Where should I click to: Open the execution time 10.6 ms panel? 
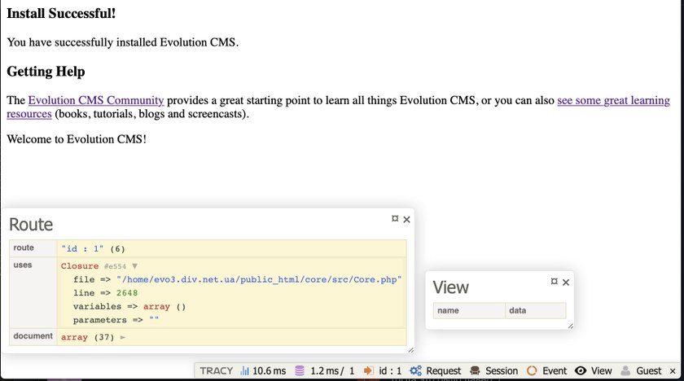coord(263,371)
